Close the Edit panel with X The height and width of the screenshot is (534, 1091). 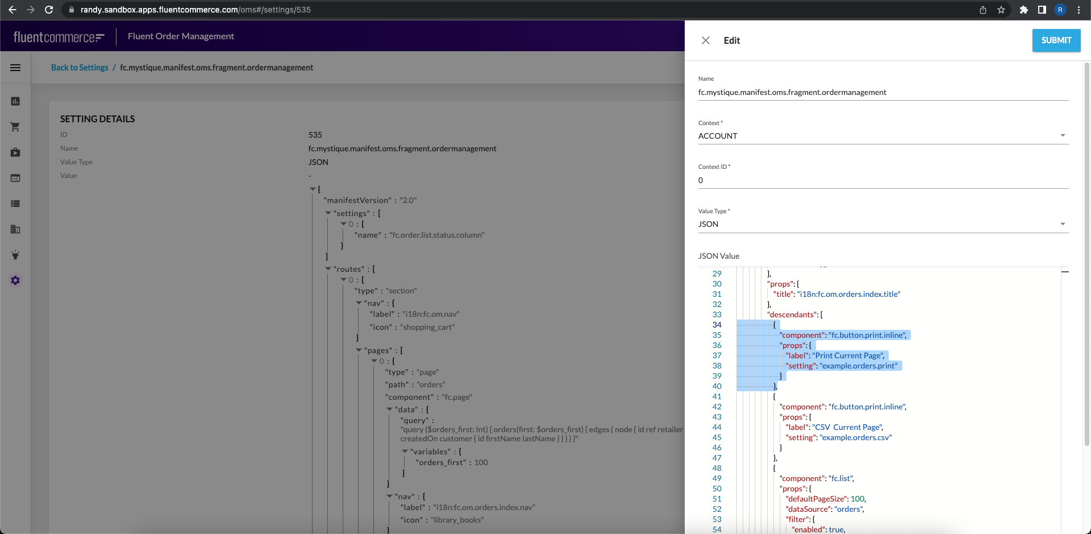pos(705,40)
